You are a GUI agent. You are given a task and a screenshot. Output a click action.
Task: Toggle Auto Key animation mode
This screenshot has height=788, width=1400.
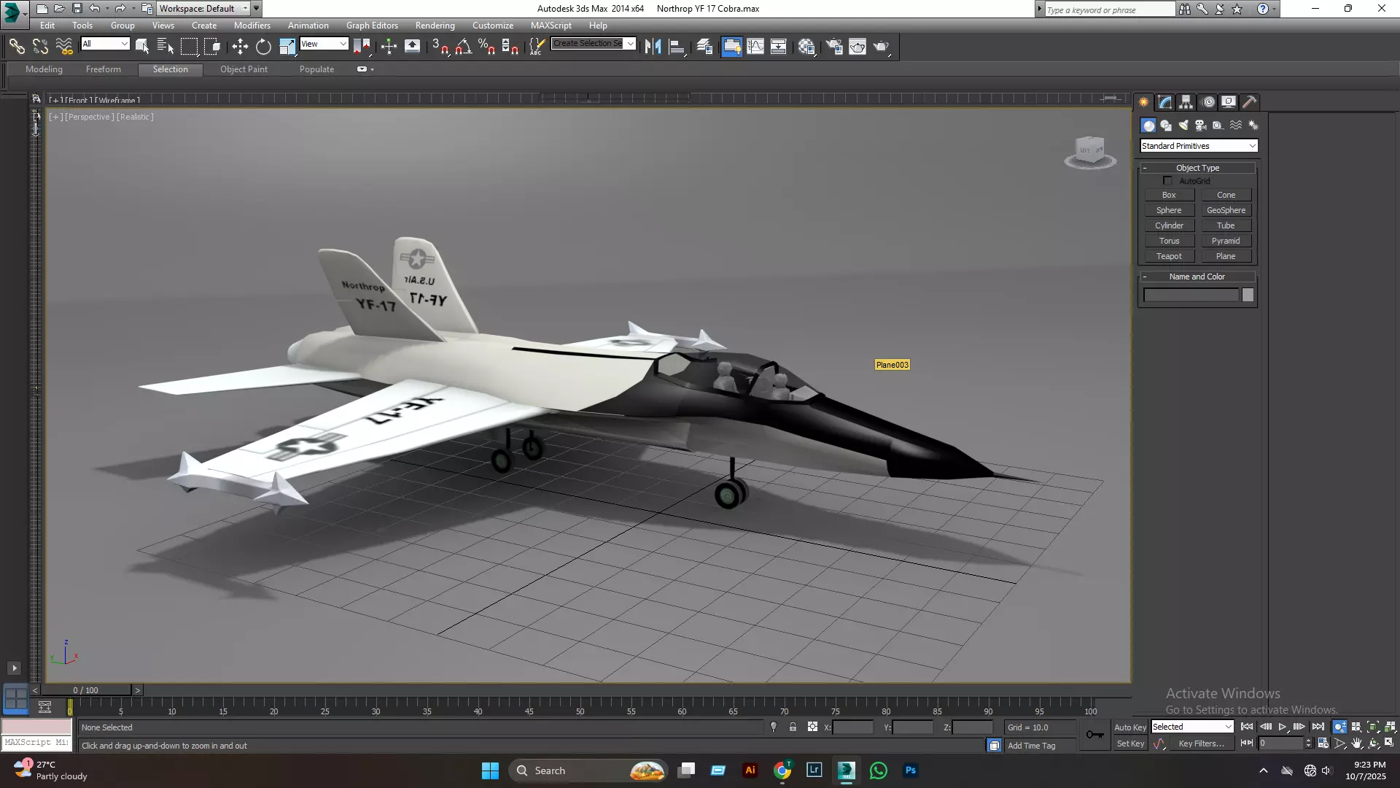point(1129,727)
